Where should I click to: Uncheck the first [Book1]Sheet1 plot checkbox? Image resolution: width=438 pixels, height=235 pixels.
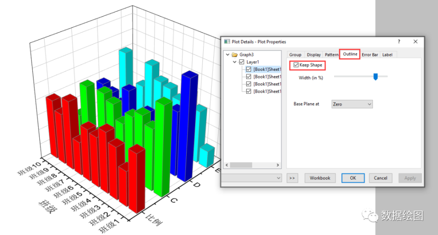[x=249, y=69]
